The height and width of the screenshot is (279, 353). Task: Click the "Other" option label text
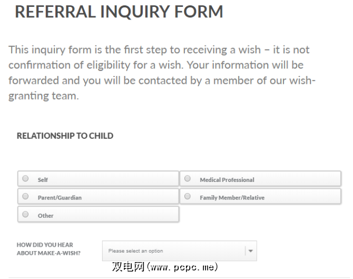point(45,216)
